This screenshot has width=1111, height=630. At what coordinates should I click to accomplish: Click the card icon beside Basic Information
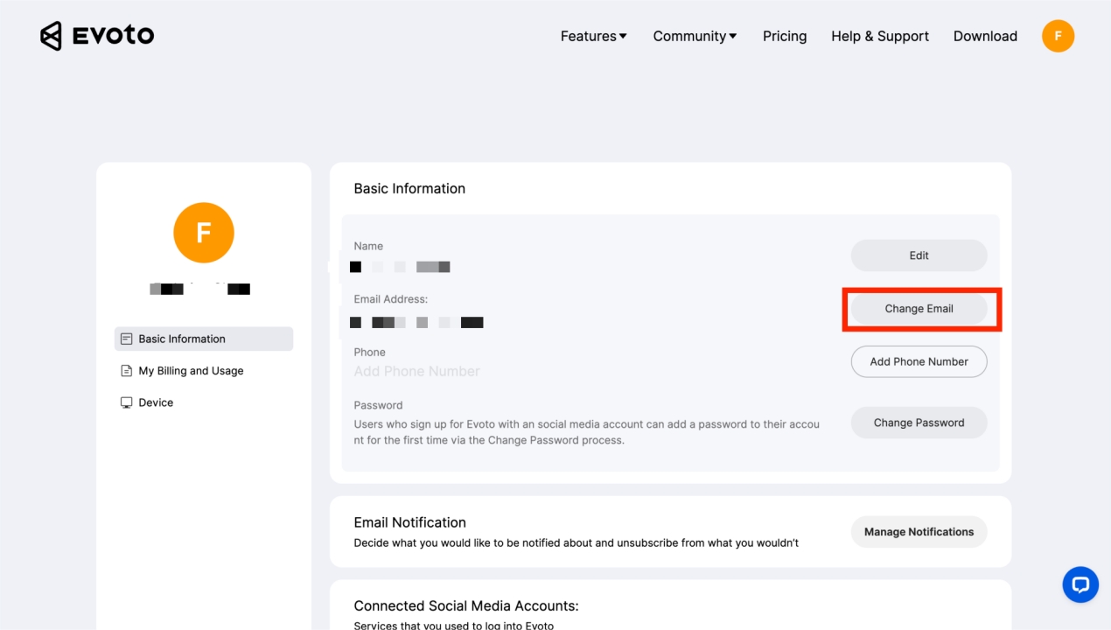coord(126,339)
